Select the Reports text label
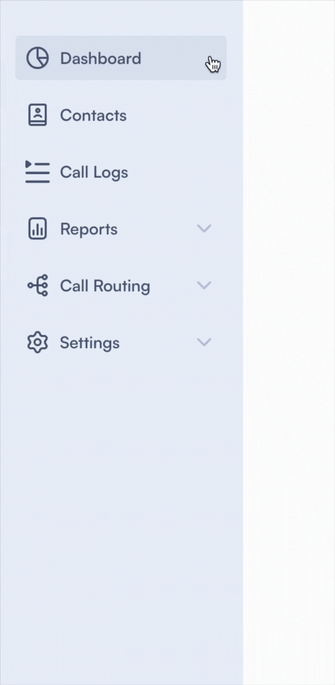Image resolution: width=335 pixels, height=685 pixels. (x=89, y=229)
